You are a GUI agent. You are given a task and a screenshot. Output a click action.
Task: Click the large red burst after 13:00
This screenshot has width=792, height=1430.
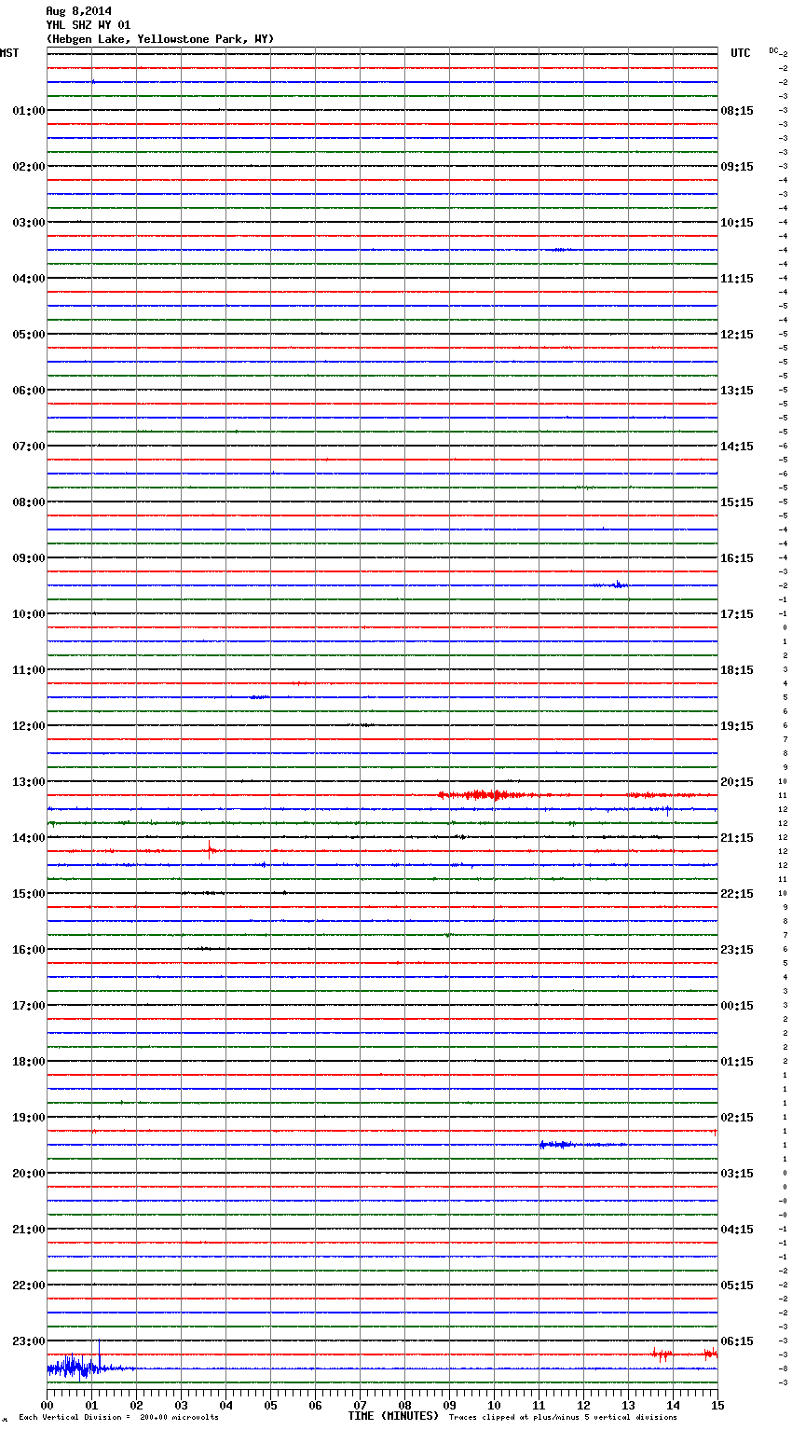(485, 795)
